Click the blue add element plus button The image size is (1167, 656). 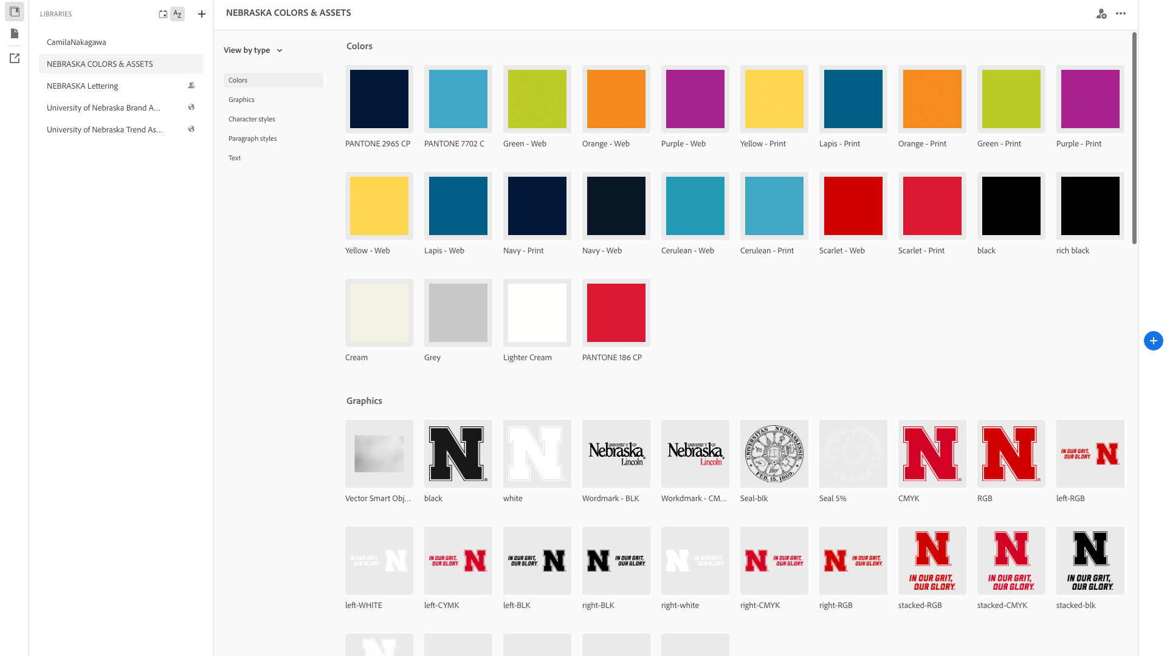coord(1153,341)
